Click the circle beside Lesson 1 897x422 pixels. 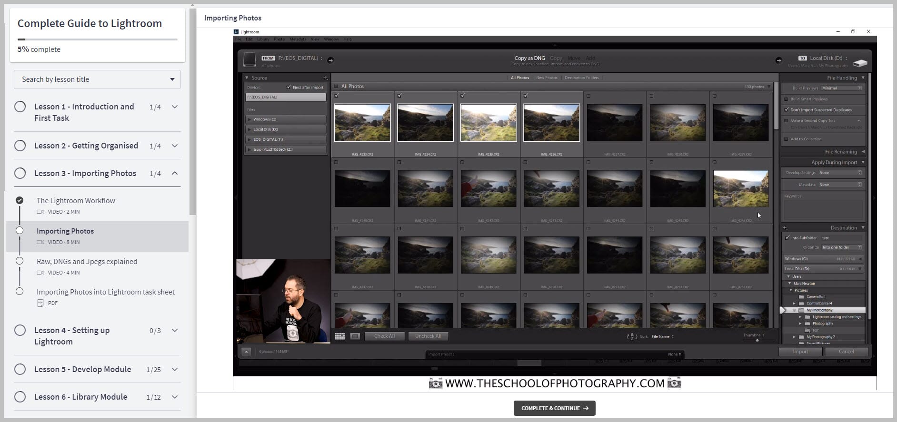(20, 107)
